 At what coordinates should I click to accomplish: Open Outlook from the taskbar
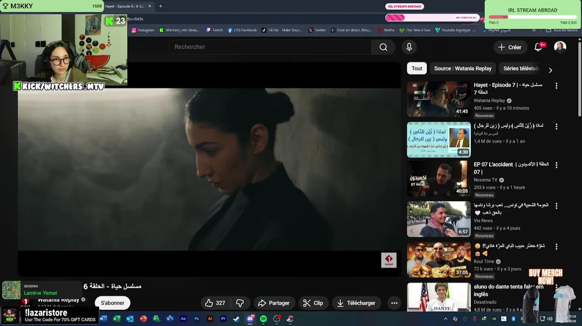click(130, 319)
